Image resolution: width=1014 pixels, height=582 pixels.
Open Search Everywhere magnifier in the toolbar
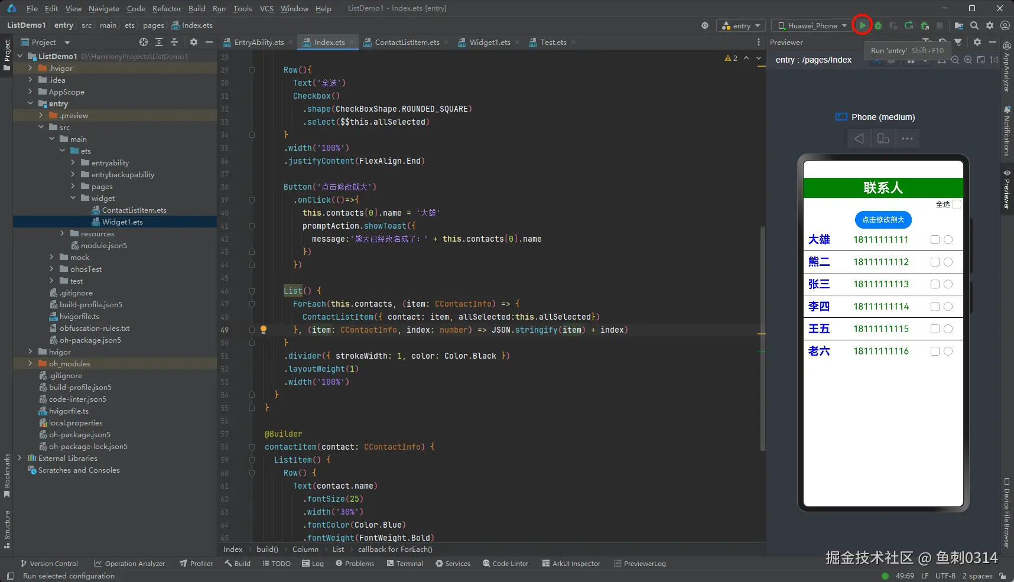pyautogui.click(x=974, y=25)
